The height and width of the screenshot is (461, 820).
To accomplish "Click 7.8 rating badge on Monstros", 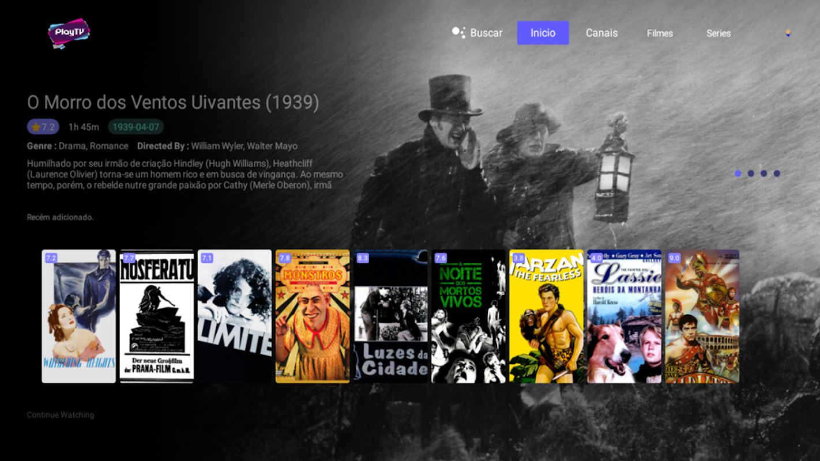I will pos(285,258).
